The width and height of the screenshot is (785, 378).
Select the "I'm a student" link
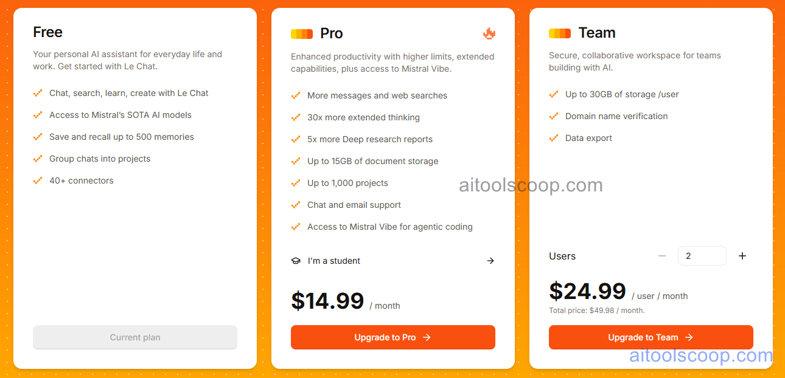333,260
